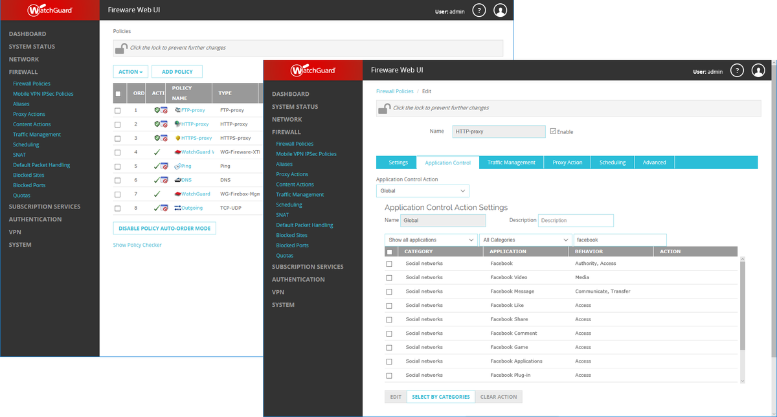The image size is (777, 417).
Task: Click the DISABLE POLICY AUTO-ORDER MODE button
Action: pyautogui.click(x=164, y=228)
